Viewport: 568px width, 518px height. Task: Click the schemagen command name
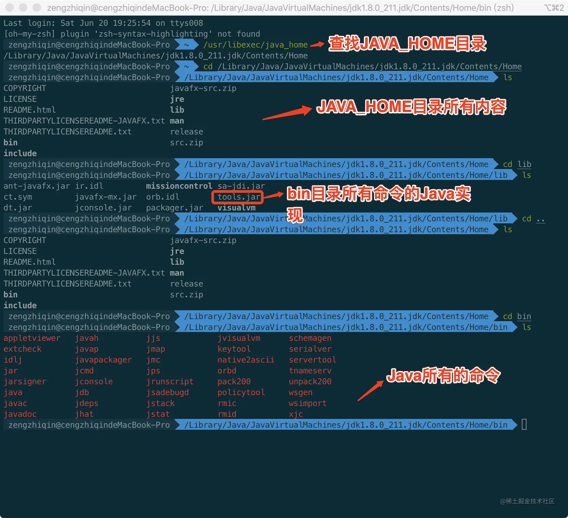[310, 338]
